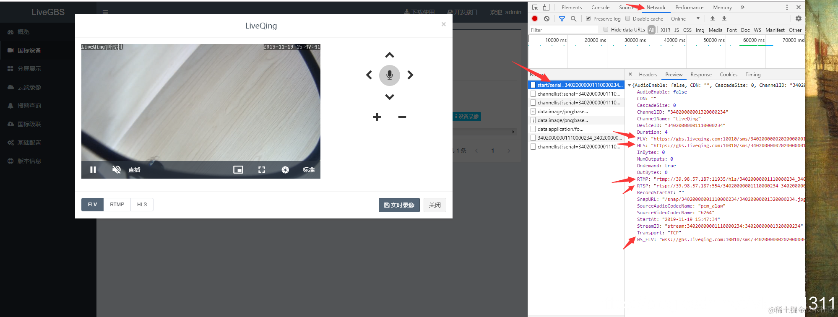The height and width of the screenshot is (317, 838).
Task: Switch to RTMP stream format
Action: [117, 205]
